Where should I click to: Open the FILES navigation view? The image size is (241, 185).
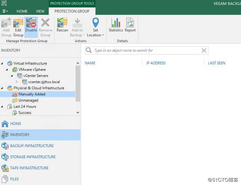(40, 179)
